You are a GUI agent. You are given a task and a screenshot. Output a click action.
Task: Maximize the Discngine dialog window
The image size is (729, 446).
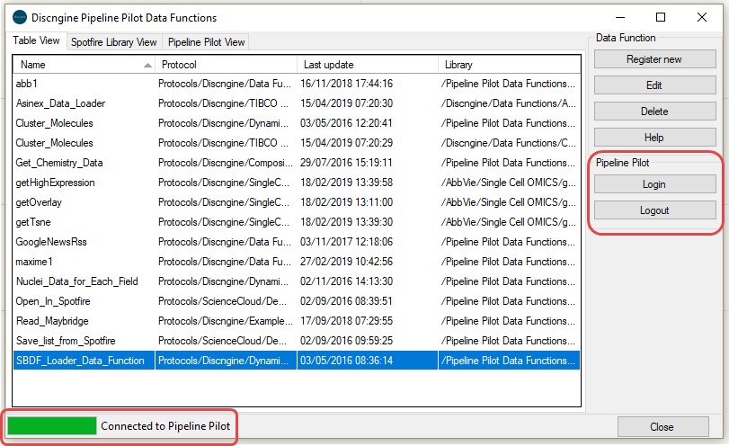661,18
